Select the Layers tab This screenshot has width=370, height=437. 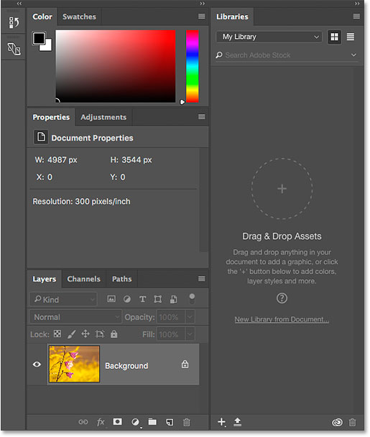point(44,279)
